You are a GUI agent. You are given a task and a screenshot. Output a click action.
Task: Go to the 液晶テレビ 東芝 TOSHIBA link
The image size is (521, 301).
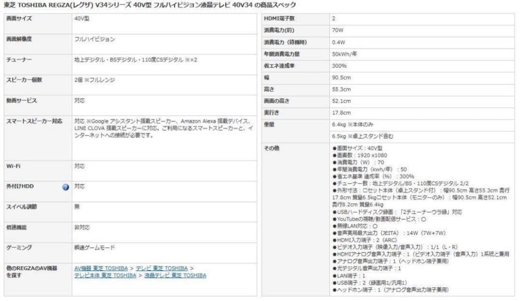[175, 275]
